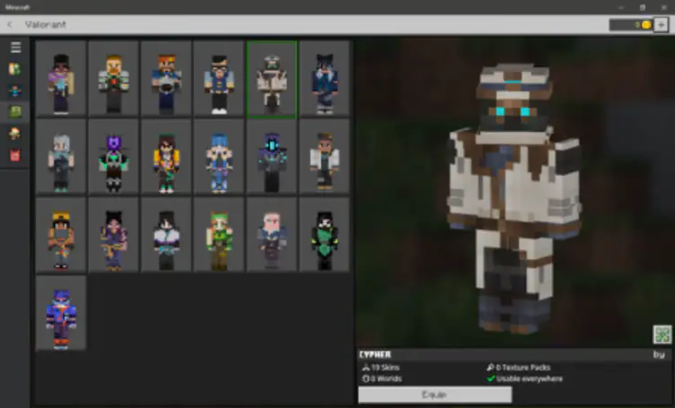Open the sidebar icon showing two characters

pyautogui.click(x=15, y=69)
